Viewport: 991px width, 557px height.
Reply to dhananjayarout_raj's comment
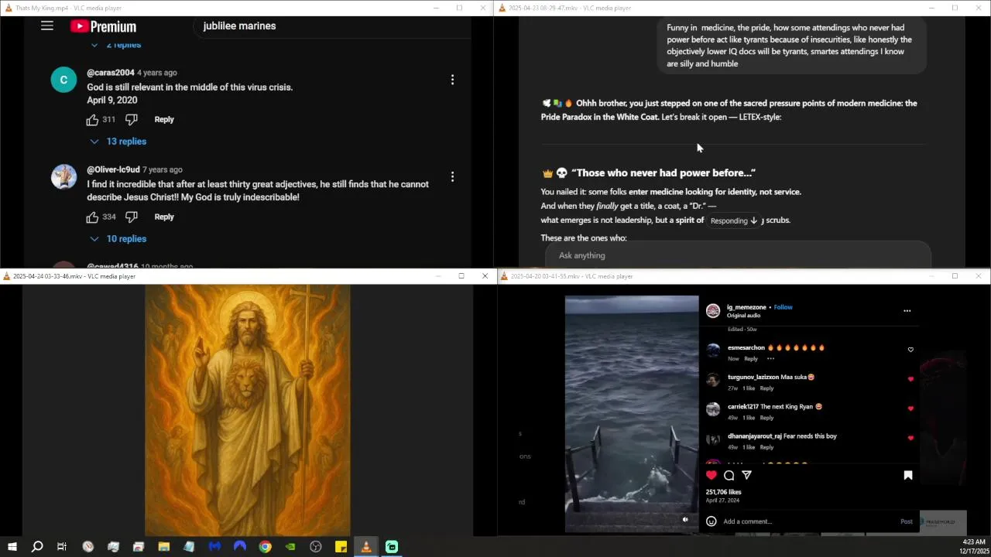click(x=766, y=447)
